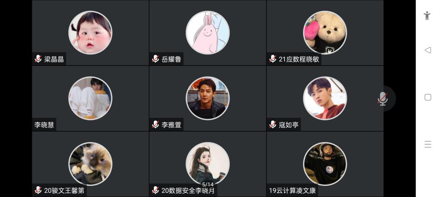Click the 19云计算凌文康 name label
The image size is (440, 197).
[x=292, y=191]
